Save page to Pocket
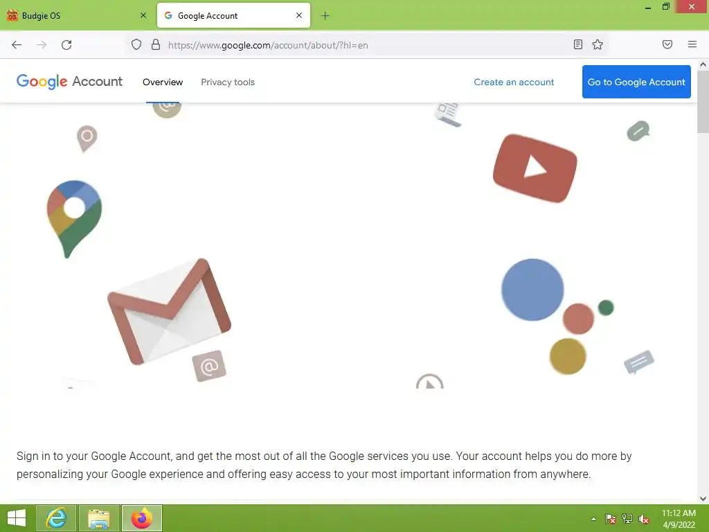 pos(667,44)
